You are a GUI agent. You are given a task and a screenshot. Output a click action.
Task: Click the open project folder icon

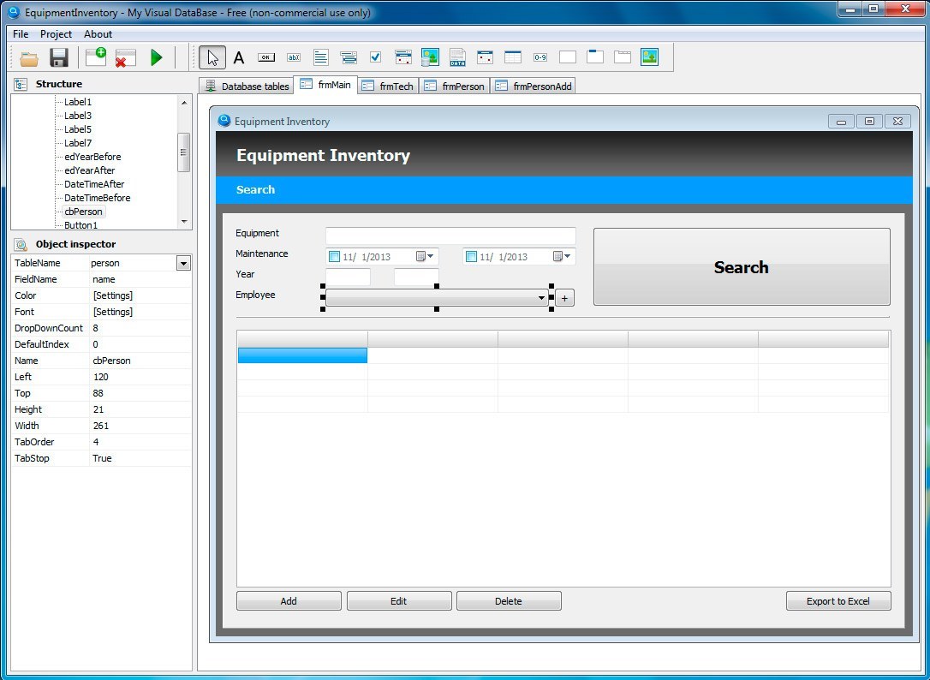coord(29,58)
